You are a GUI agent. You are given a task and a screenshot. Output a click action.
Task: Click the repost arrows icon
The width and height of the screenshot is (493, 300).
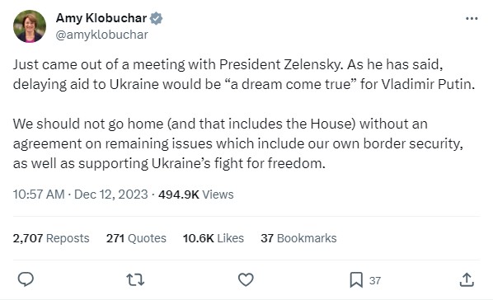click(x=135, y=279)
